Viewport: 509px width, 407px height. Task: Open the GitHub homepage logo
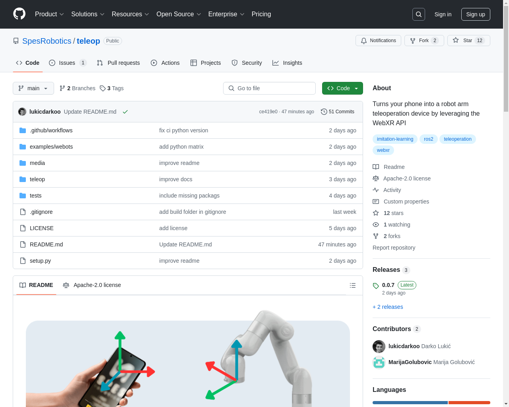click(19, 14)
